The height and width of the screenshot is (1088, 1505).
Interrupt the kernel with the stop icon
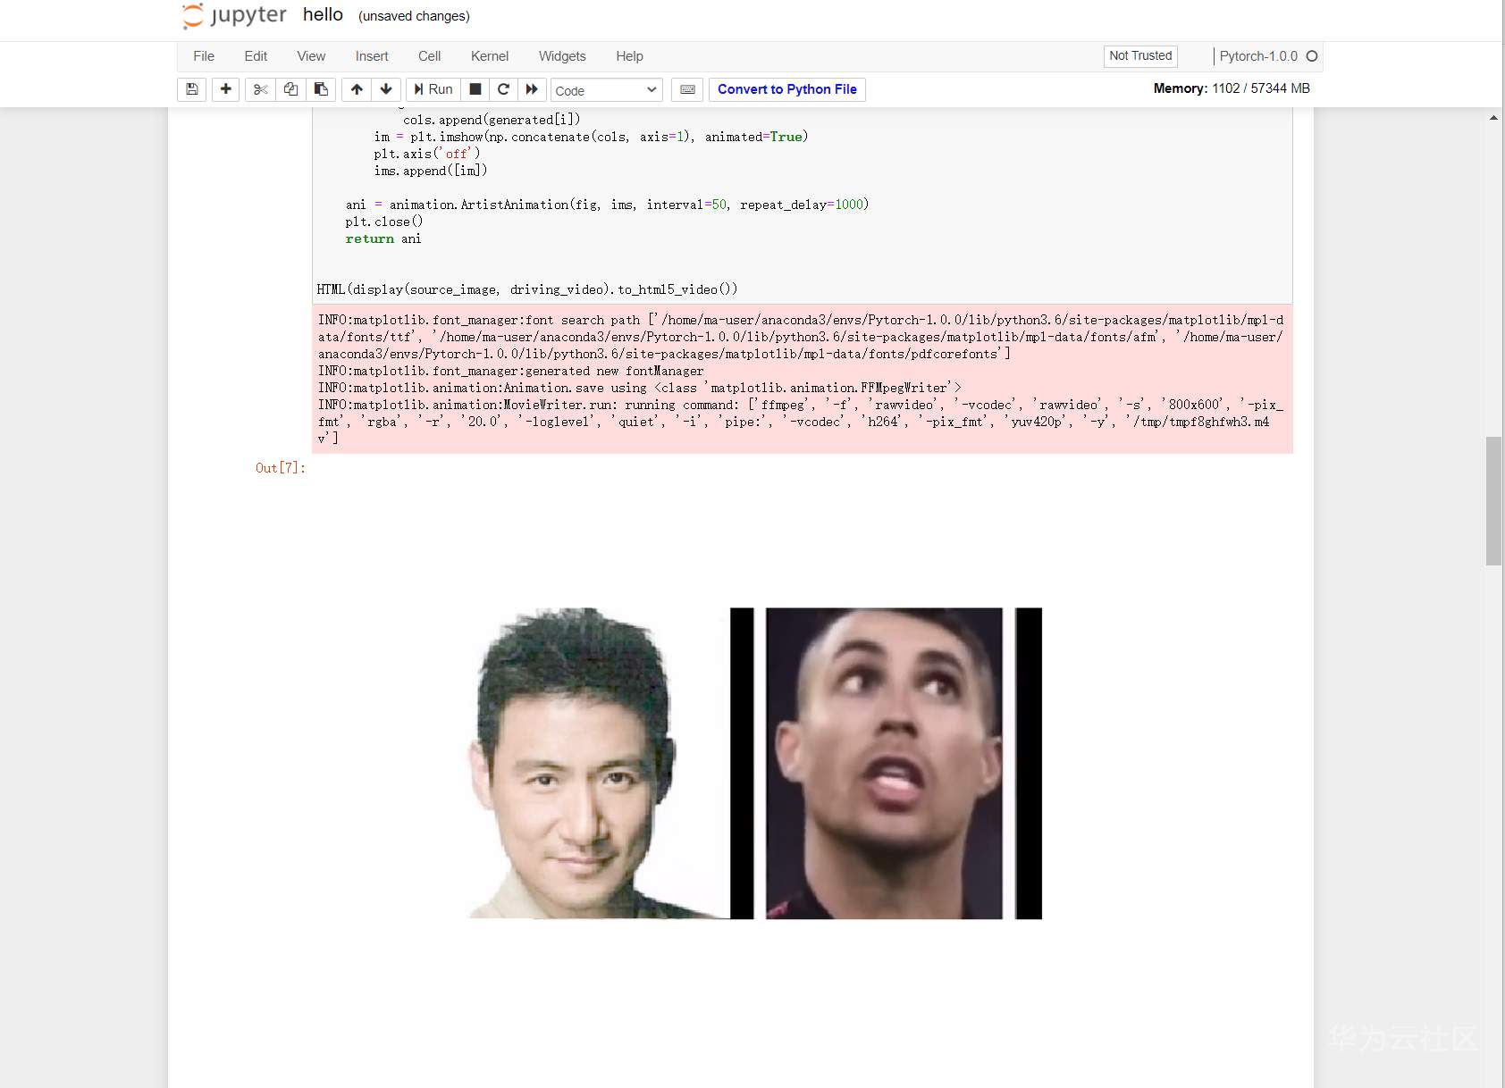475,88
